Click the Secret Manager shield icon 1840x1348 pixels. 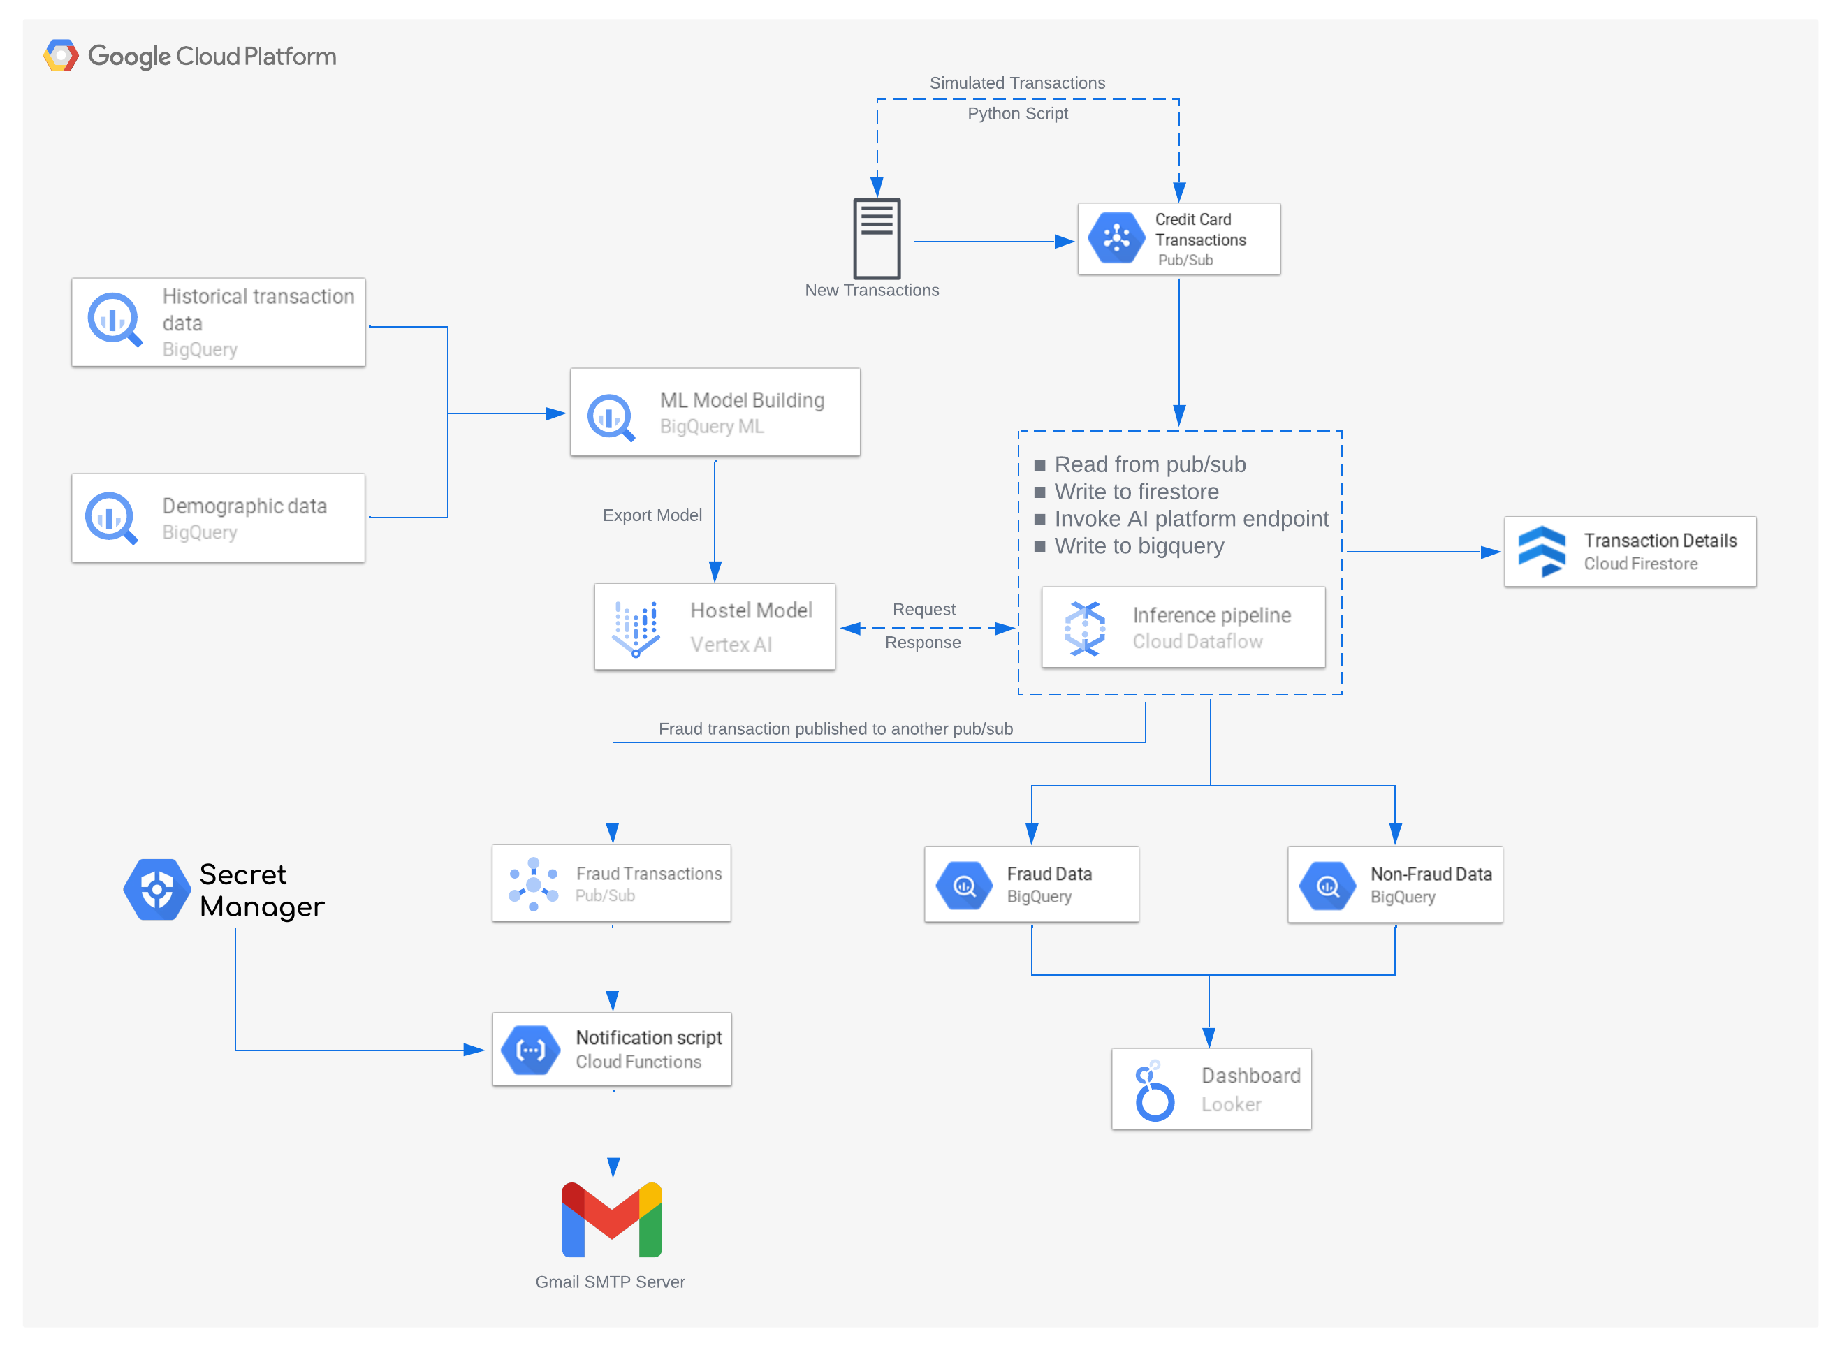(155, 889)
